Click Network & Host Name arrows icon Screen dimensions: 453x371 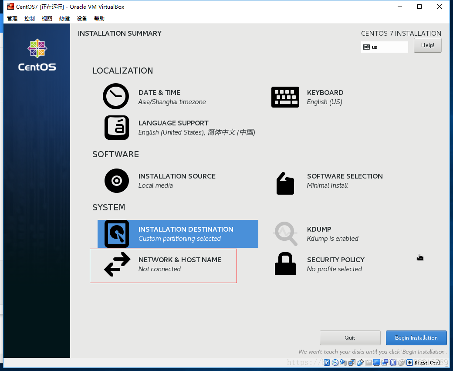coord(117,264)
